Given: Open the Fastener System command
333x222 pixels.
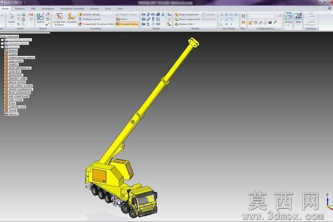Looking at the screenshot, I should 89,19.
